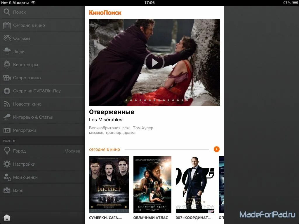Open Кинотеатры in the menu
Viewport: 299px width, 224px height.
42,64
